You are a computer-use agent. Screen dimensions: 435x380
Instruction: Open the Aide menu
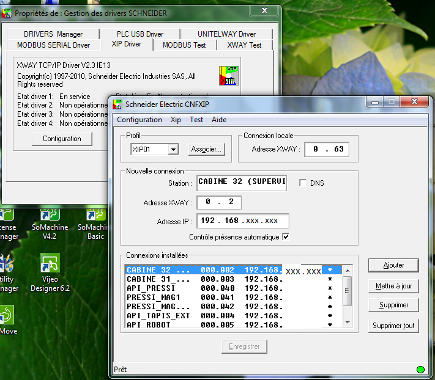click(x=219, y=120)
